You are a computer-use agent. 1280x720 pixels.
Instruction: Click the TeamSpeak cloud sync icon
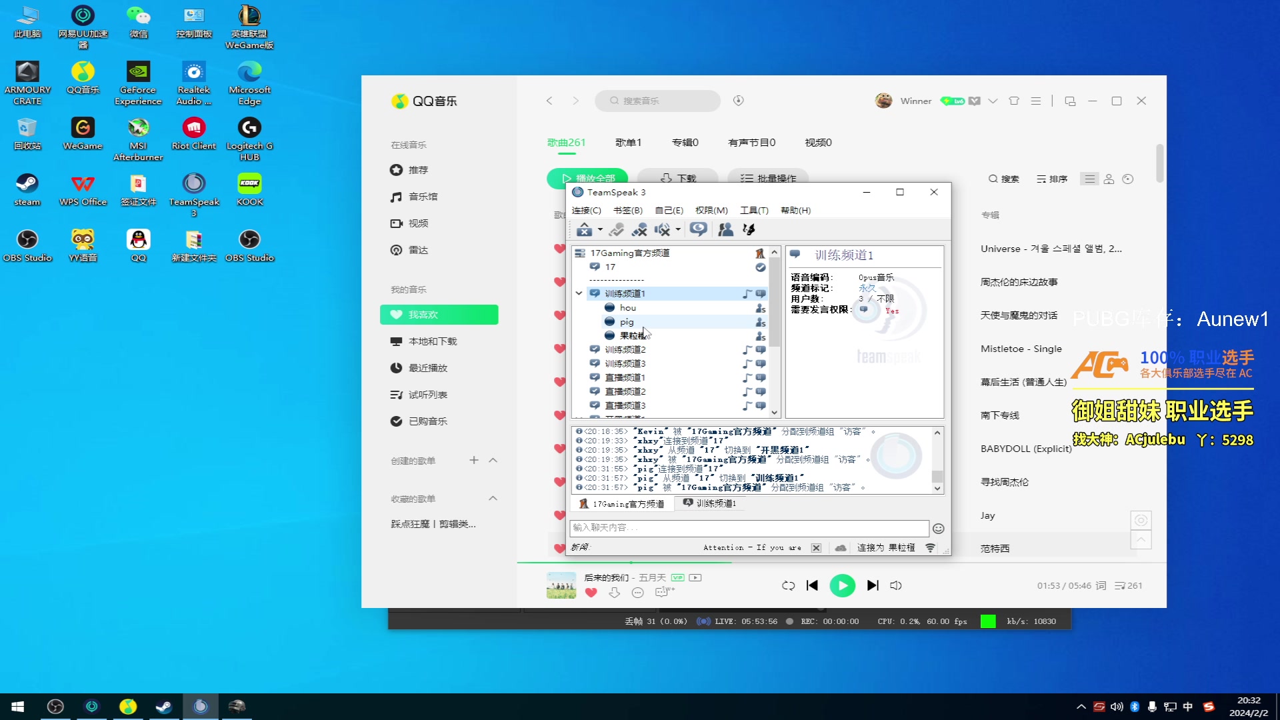click(x=841, y=547)
